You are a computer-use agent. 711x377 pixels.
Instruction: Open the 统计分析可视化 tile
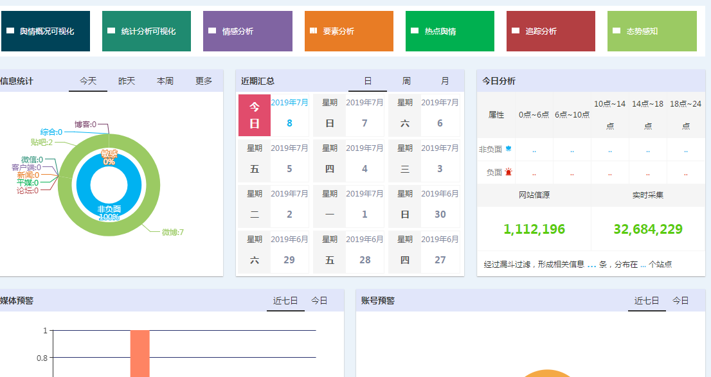pos(147,31)
